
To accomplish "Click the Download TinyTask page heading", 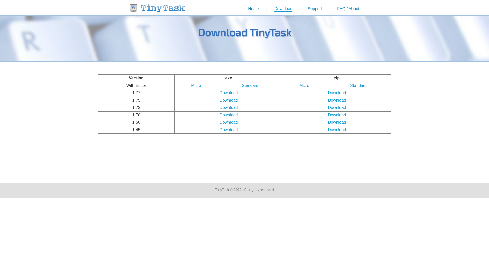I will point(244,33).
